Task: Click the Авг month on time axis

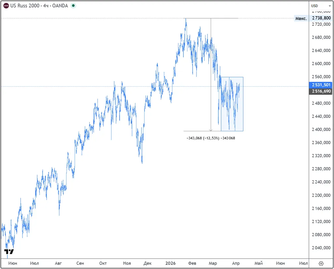Action: [58, 263]
